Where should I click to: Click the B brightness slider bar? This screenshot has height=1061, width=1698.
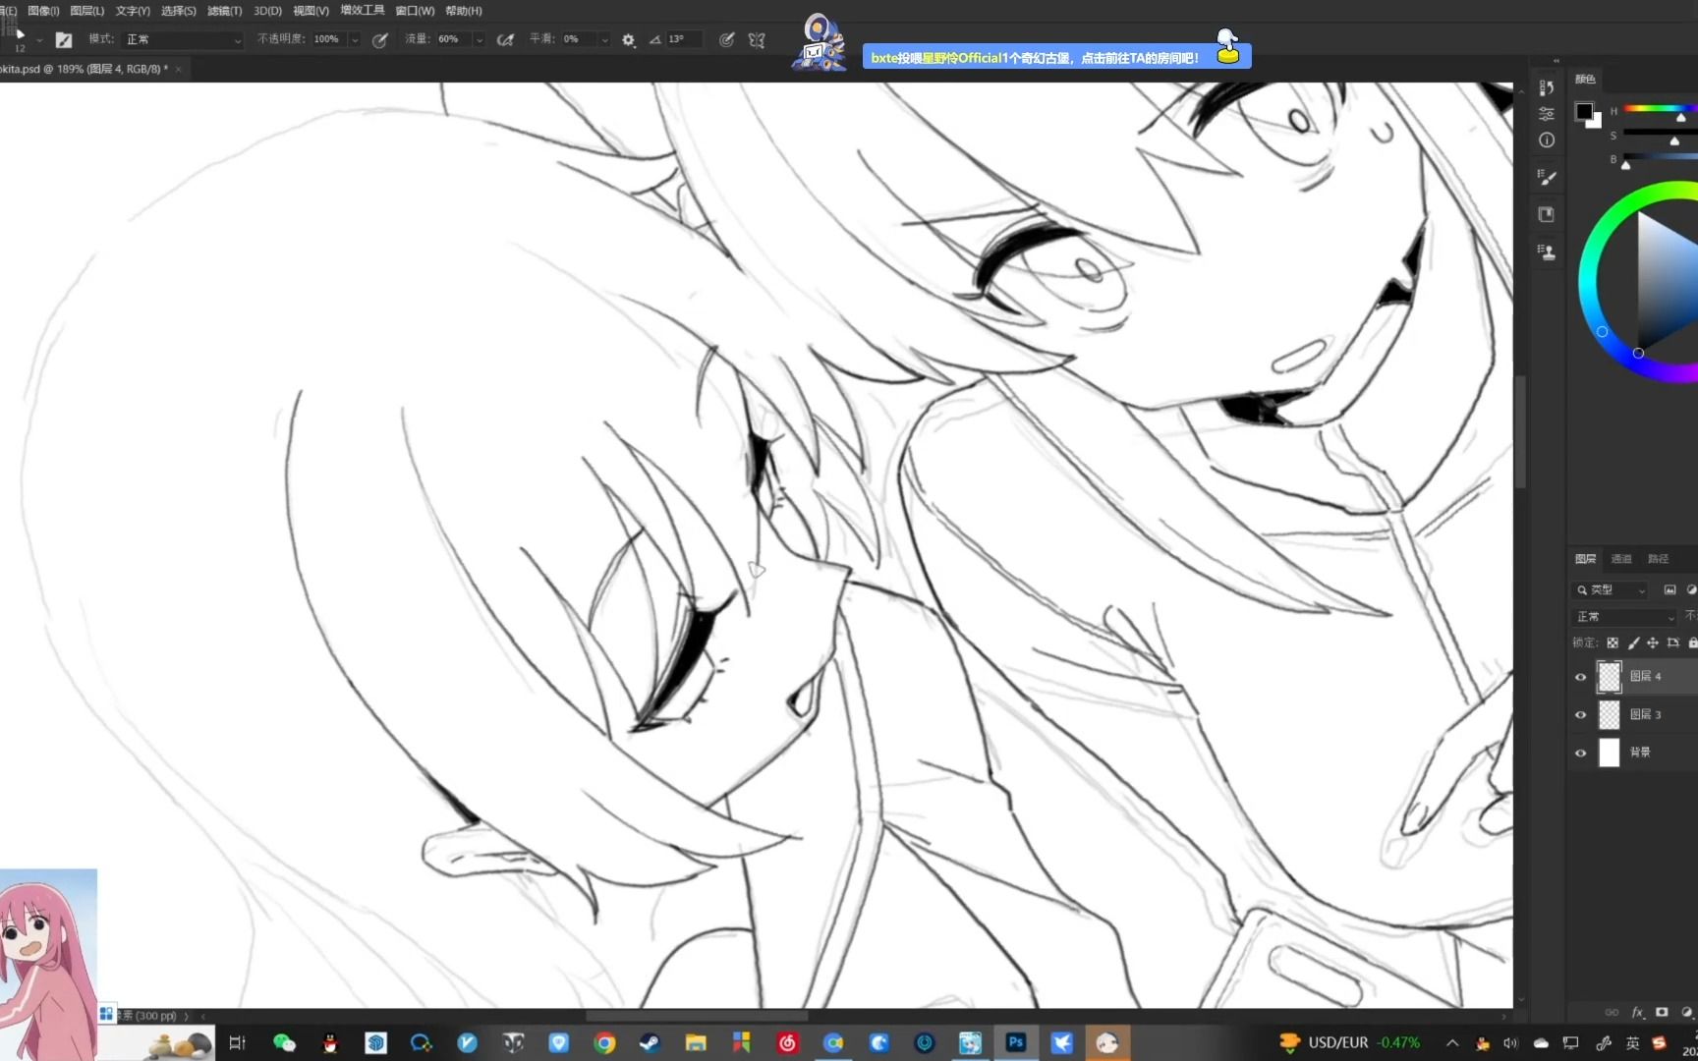(1660, 155)
